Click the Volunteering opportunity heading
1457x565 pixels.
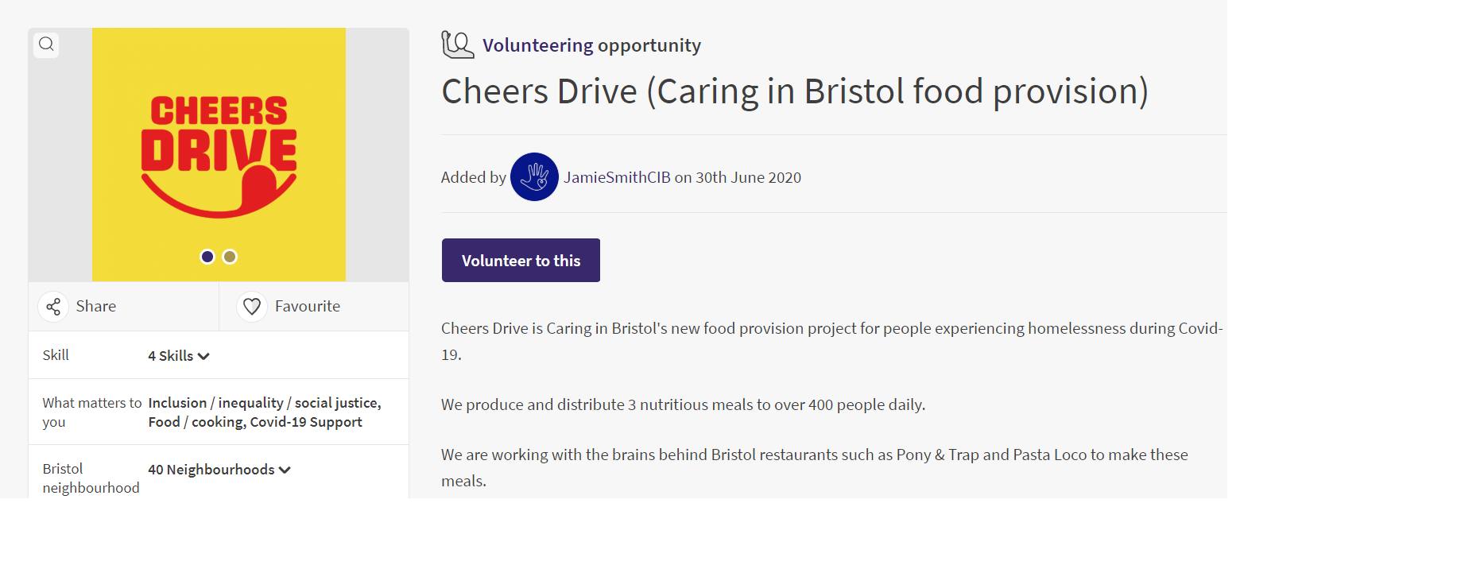pos(591,45)
